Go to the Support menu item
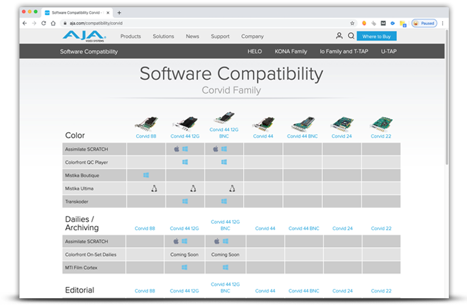 click(x=220, y=36)
